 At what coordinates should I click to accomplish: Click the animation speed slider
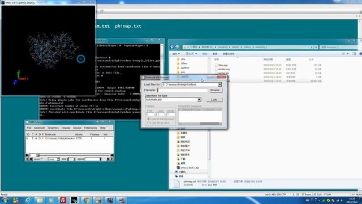(93, 159)
